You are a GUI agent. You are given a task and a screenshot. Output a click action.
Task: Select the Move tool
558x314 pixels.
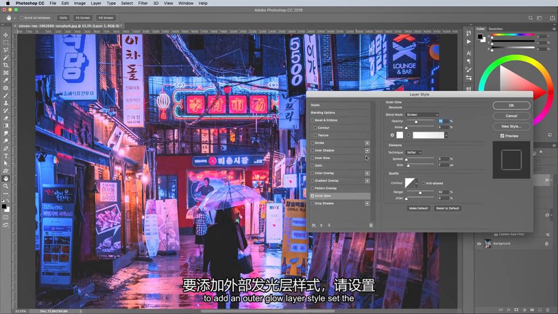pos(6,34)
